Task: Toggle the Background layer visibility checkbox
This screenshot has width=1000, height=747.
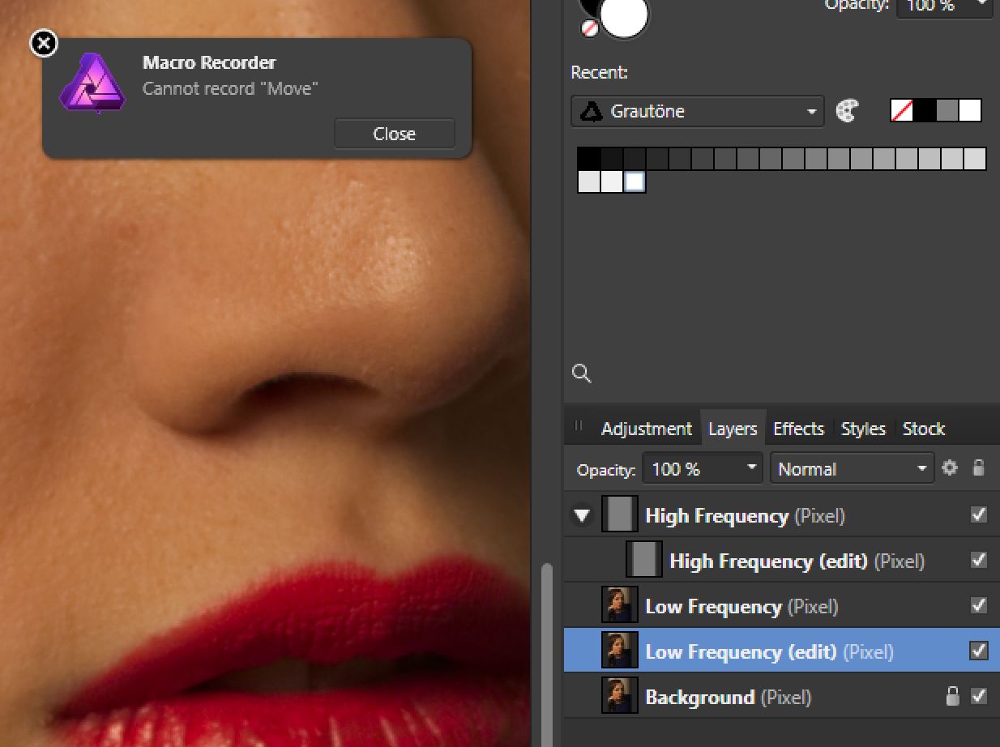Action: point(979,697)
